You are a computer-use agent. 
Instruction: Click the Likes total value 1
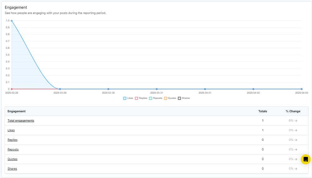[x=263, y=130]
